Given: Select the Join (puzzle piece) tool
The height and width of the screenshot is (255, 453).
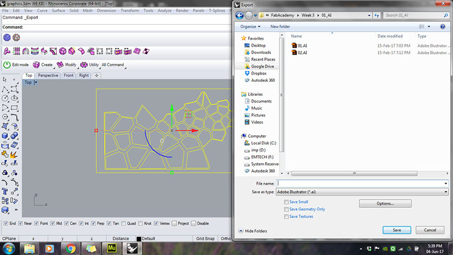Looking at the screenshot, I should coord(5,154).
